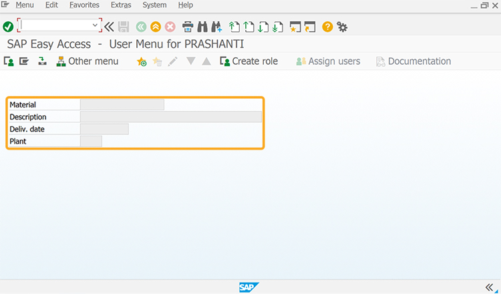Open Help via question mark icon
Screen dimensions: 501x294
[x=327, y=27]
